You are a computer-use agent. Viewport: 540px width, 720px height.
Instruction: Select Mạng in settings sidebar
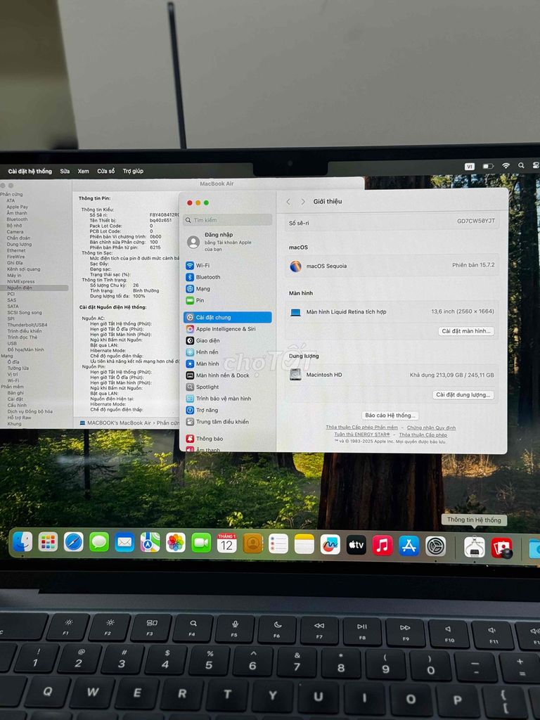[228, 289]
